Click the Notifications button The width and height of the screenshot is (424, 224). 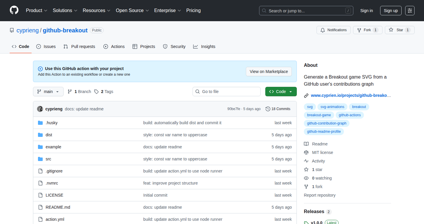click(334, 30)
